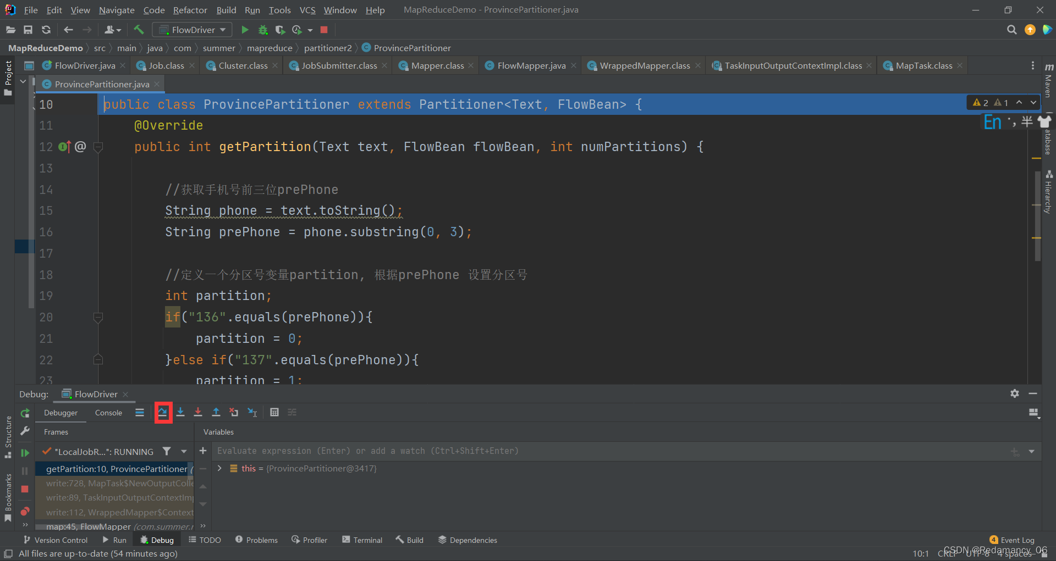This screenshot has height=561, width=1056.
Task: Click the Profile run icon
Action: pyautogui.click(x=297, y=30)
